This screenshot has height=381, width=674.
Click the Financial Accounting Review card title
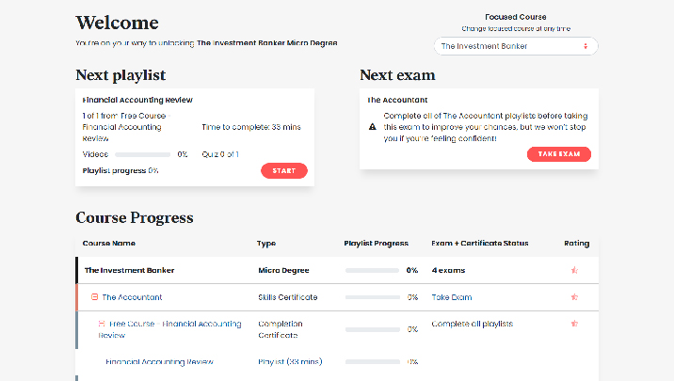click(137, 100)
